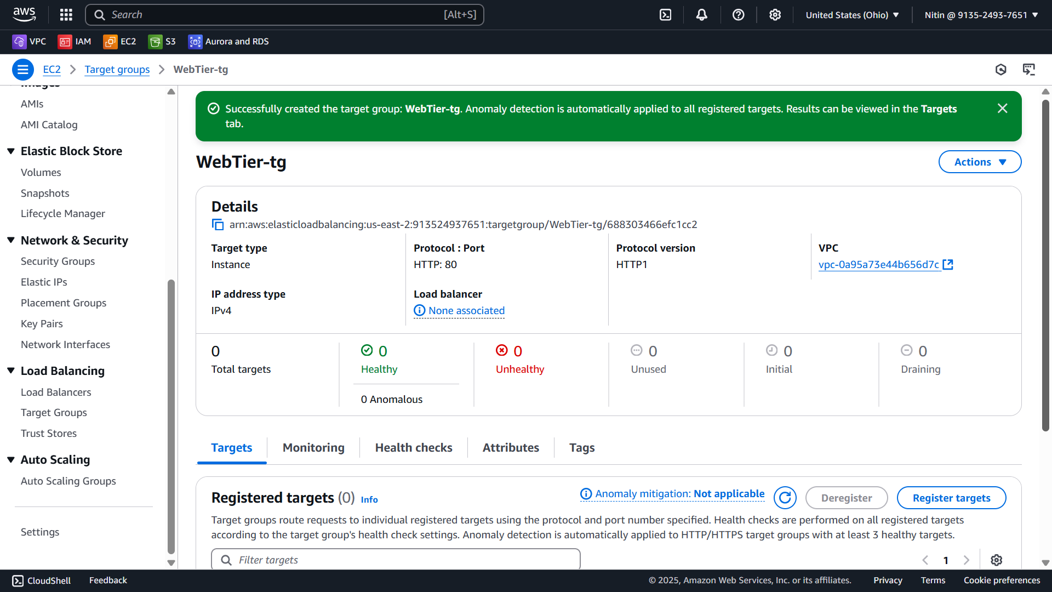This screenshot has width=1052, height=592.
Task: Collapse the Load Balancing section
Action: click(x=10, y=371)
